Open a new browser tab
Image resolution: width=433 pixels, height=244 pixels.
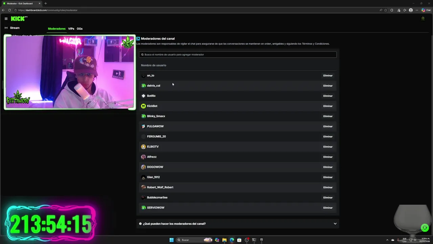coord(46,3)
